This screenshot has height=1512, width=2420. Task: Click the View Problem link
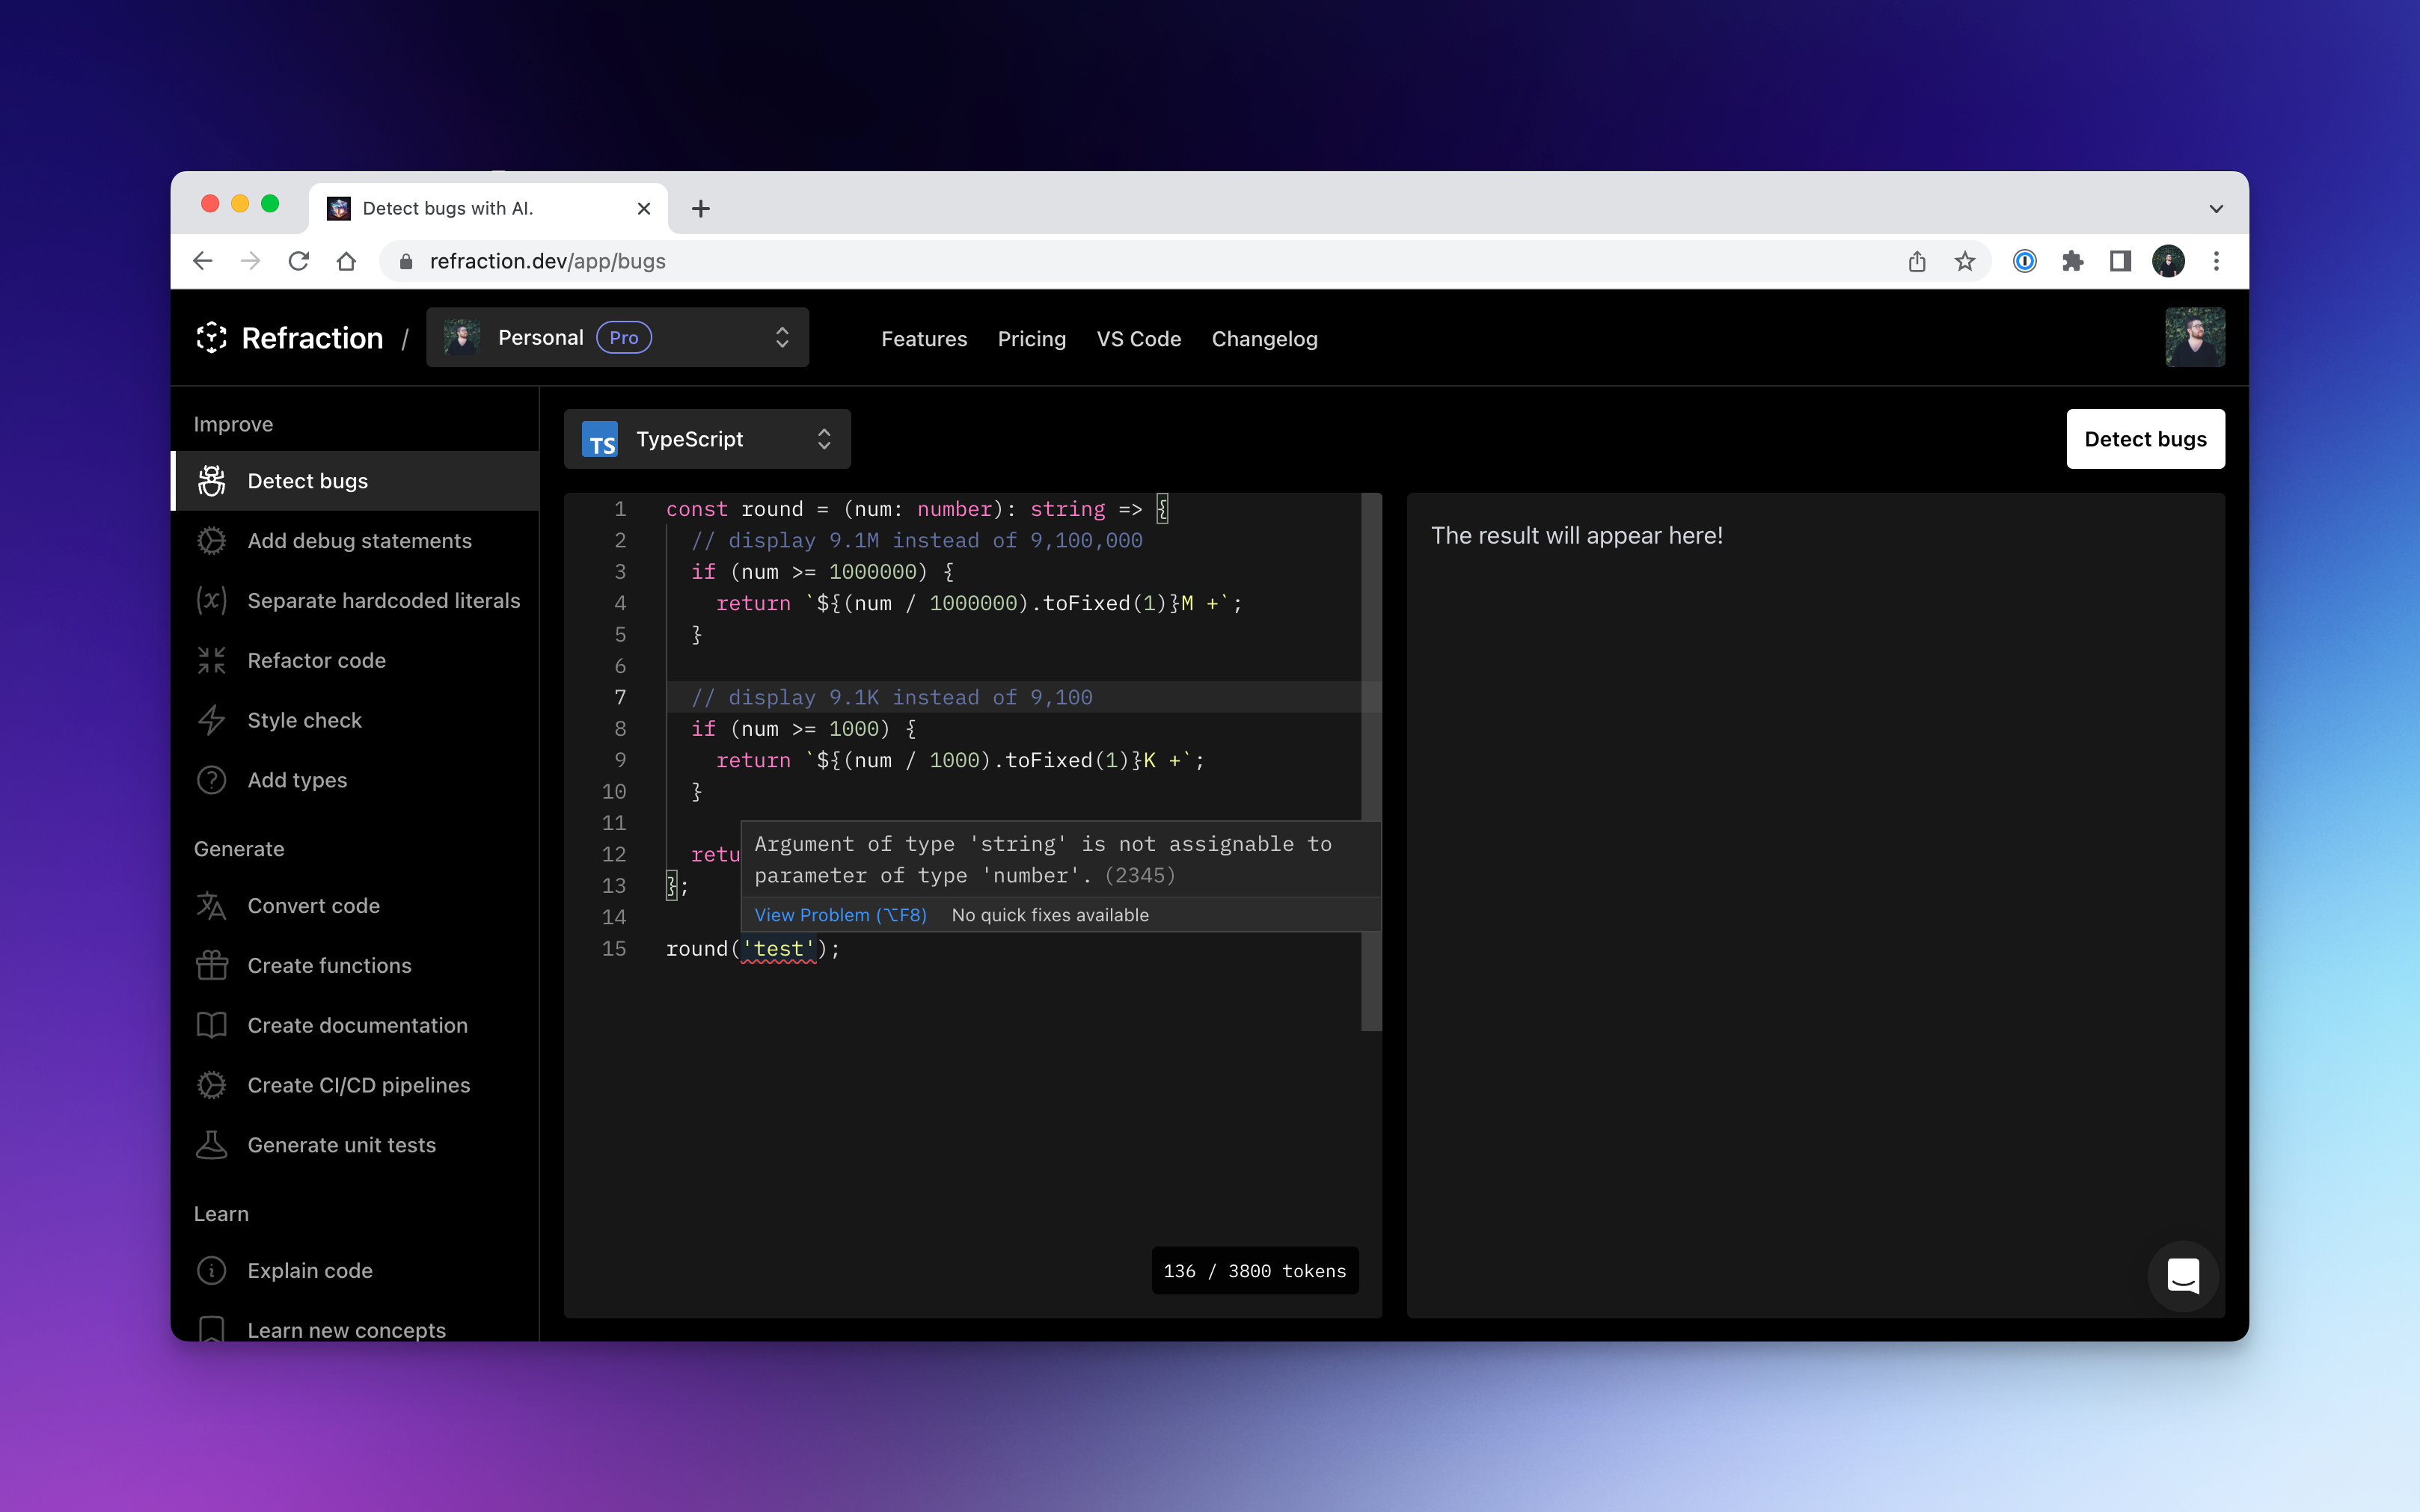coord(839,914)
